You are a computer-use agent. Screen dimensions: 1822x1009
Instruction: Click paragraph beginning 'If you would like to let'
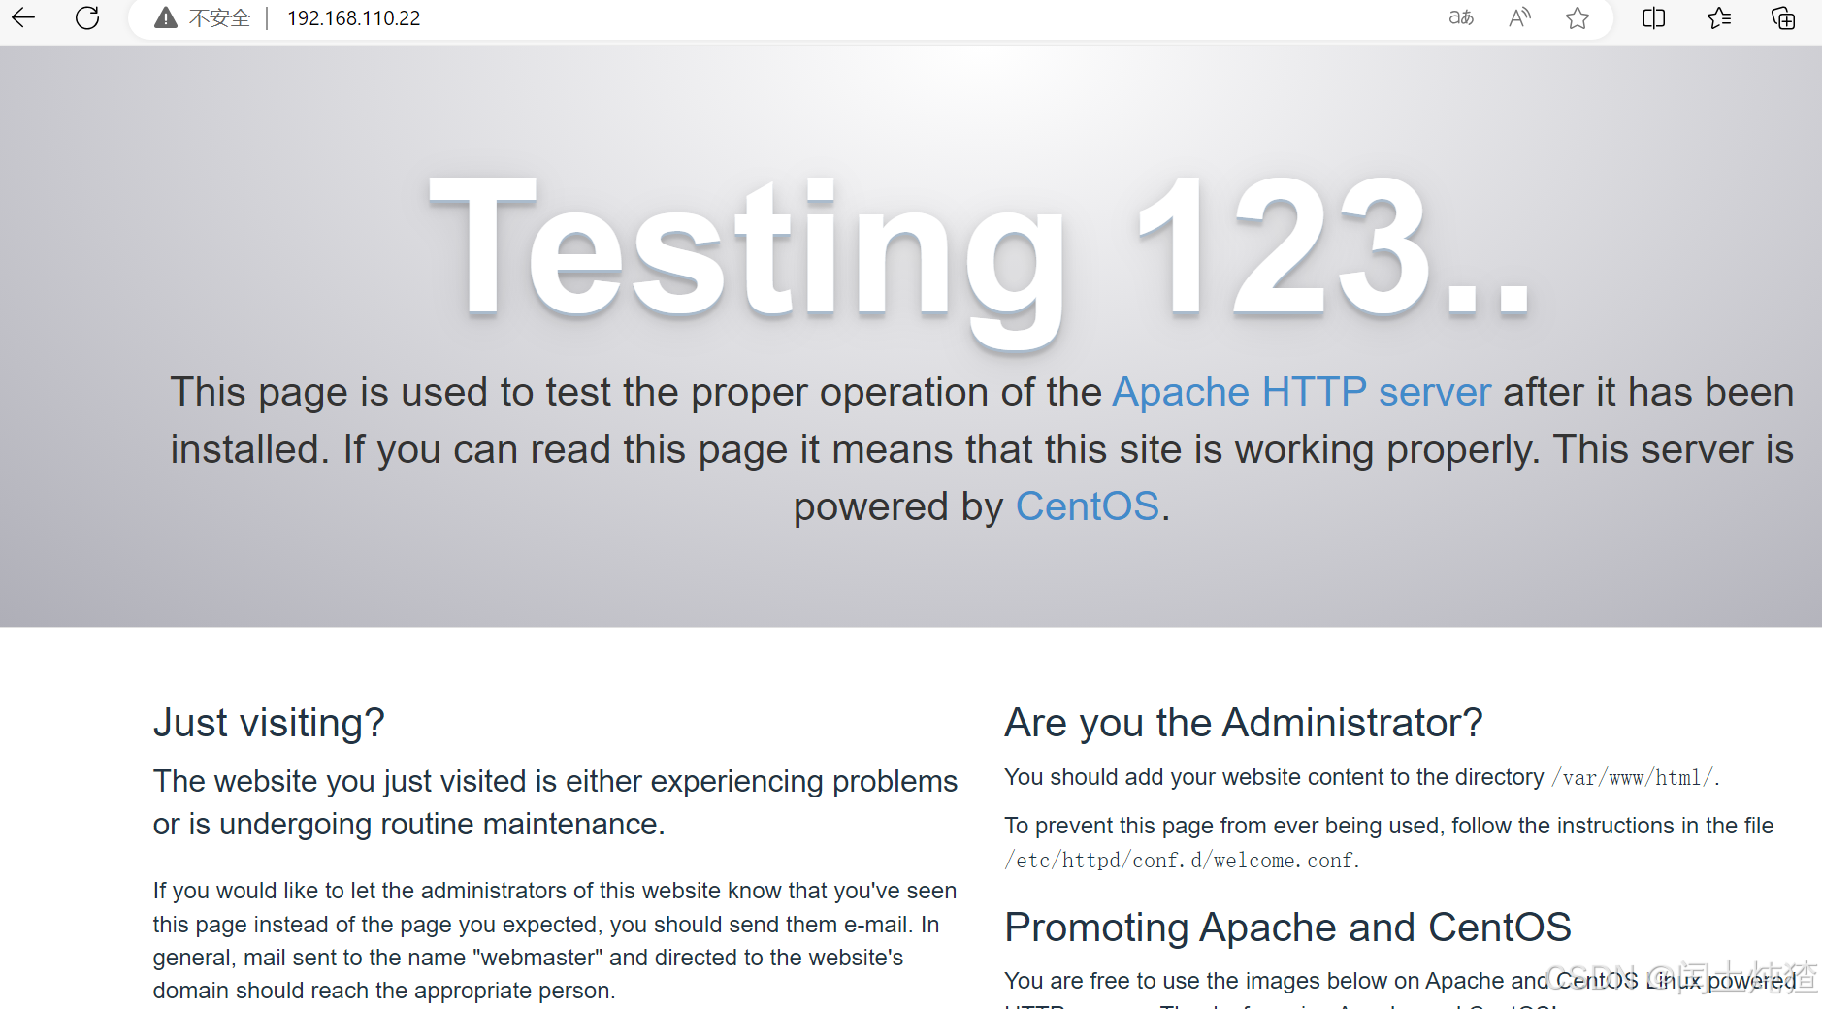[555, 940]
